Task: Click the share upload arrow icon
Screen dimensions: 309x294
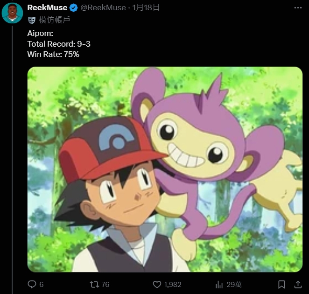Action: (298, 284)
